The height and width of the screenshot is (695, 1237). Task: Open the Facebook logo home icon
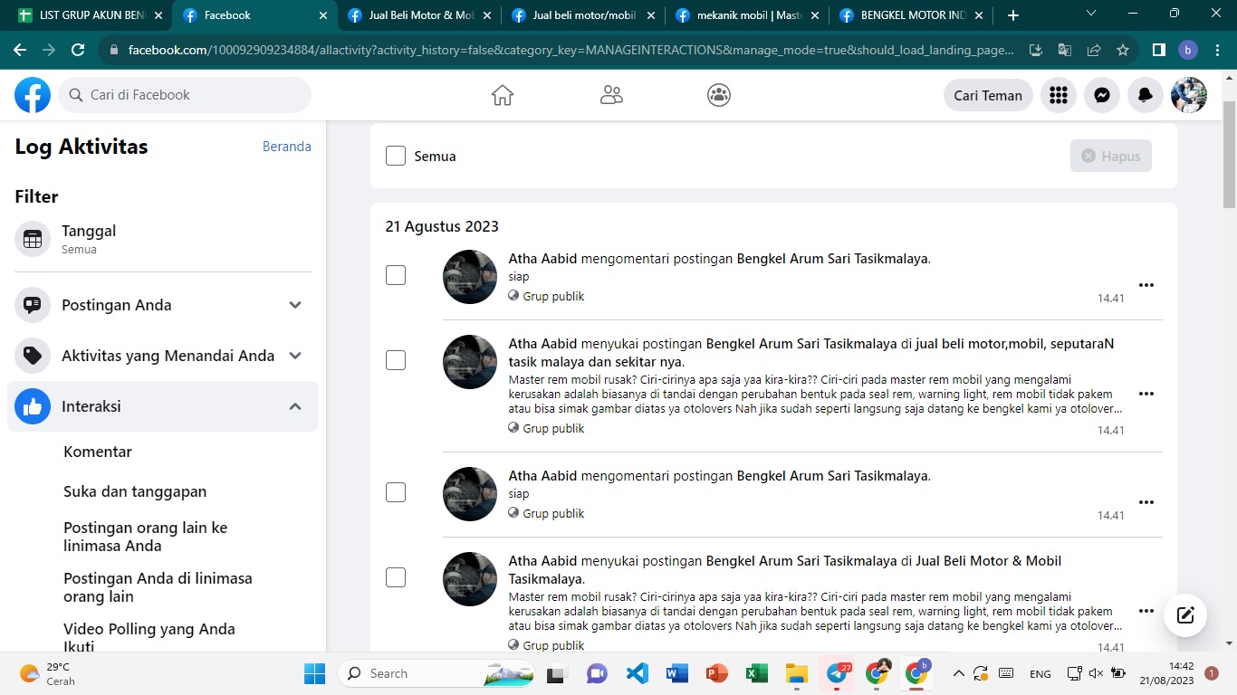coord(33,95)
